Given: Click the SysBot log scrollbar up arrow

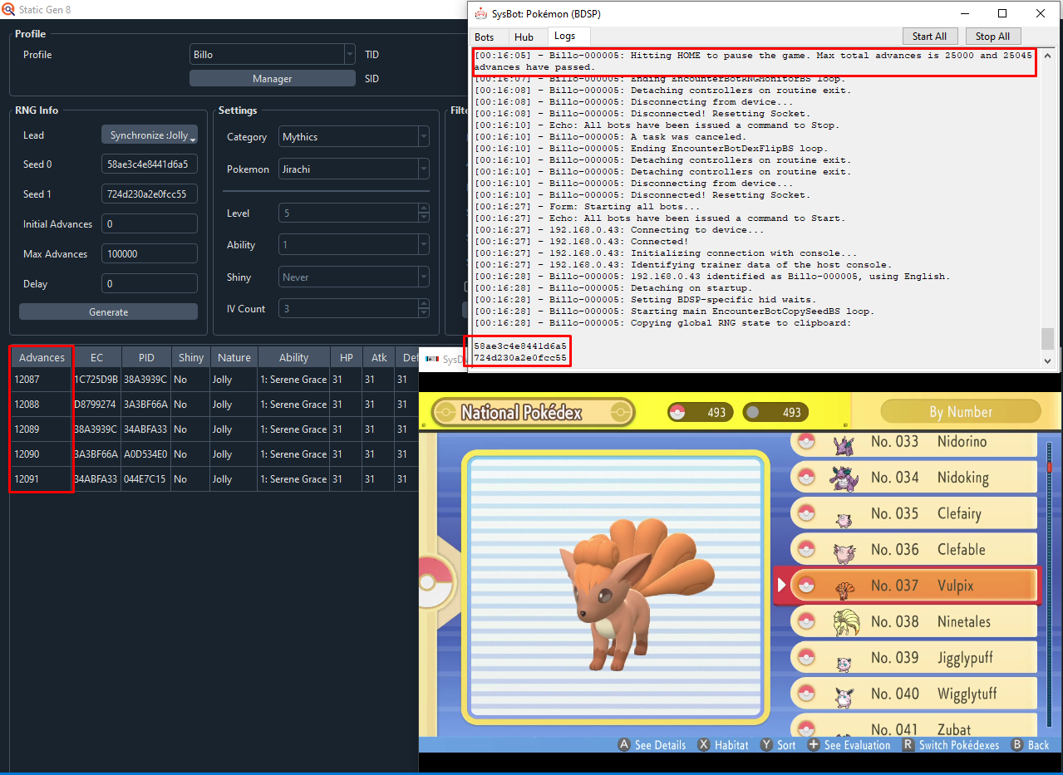Looking at the screenshot, I should [1047, 54].
